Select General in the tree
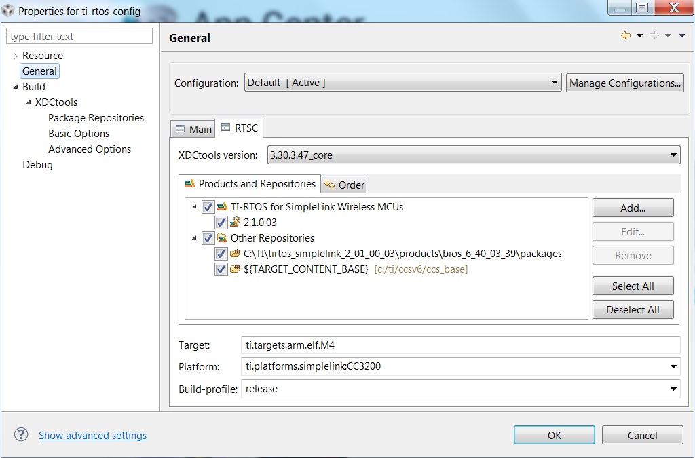Screen dimensions: 695x458 (39, 71)
